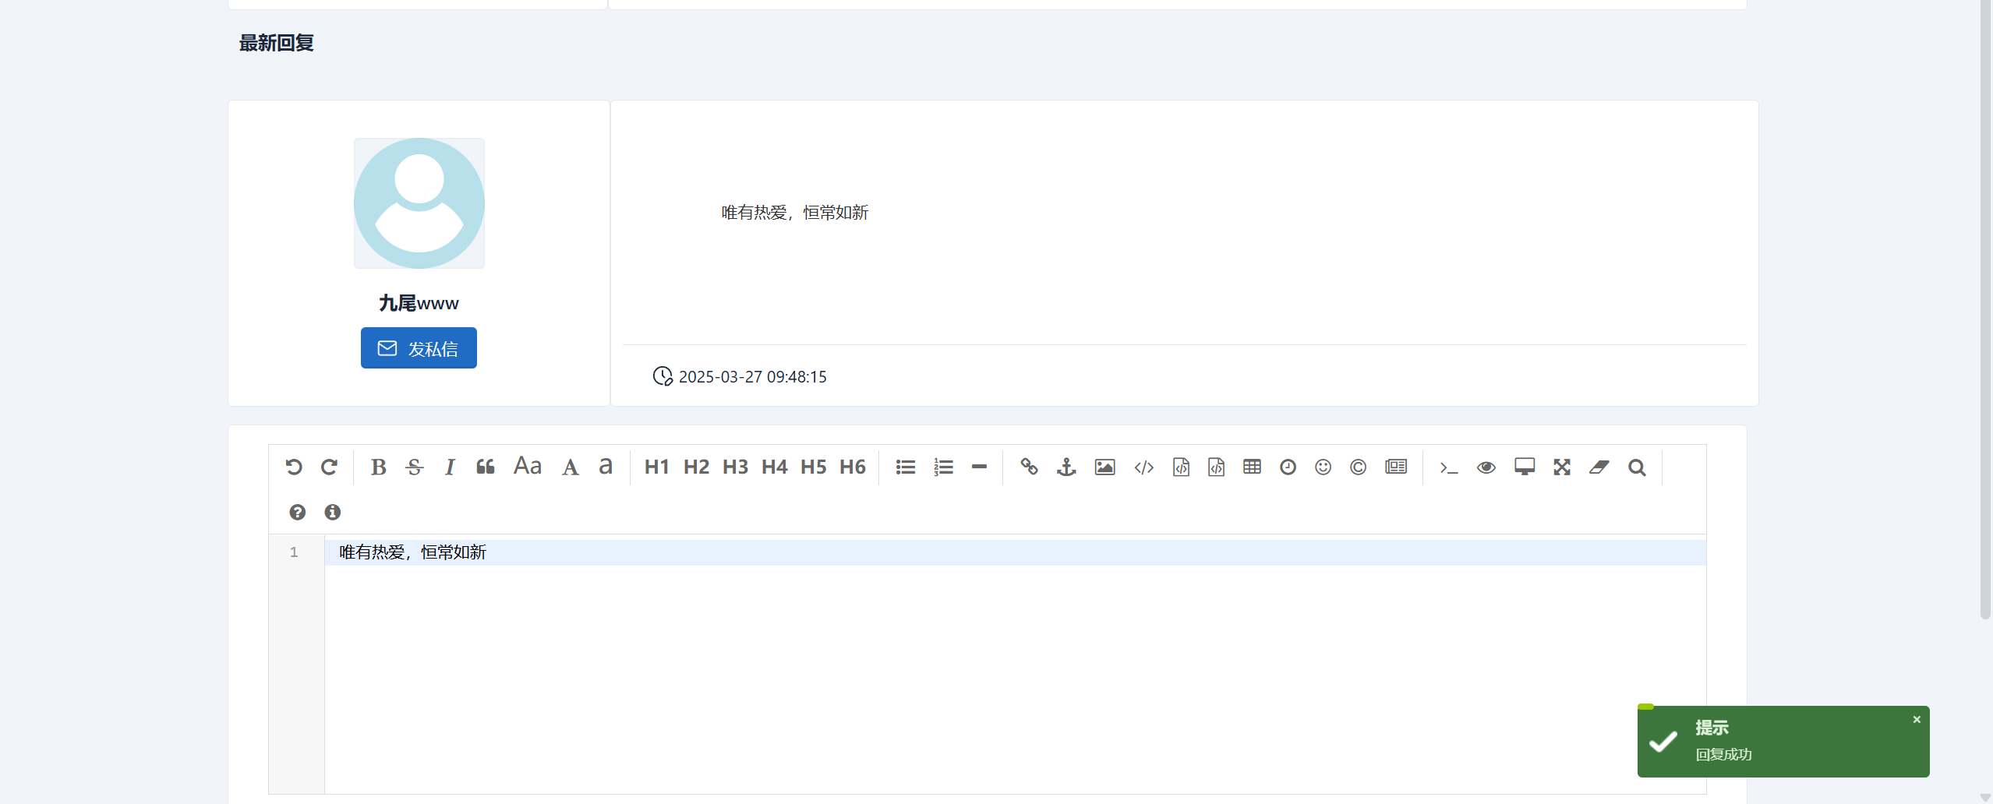The width and height of the screenshot is (1993, 804).
Task: Open the editor help question mark
Action: coord(297,512)
